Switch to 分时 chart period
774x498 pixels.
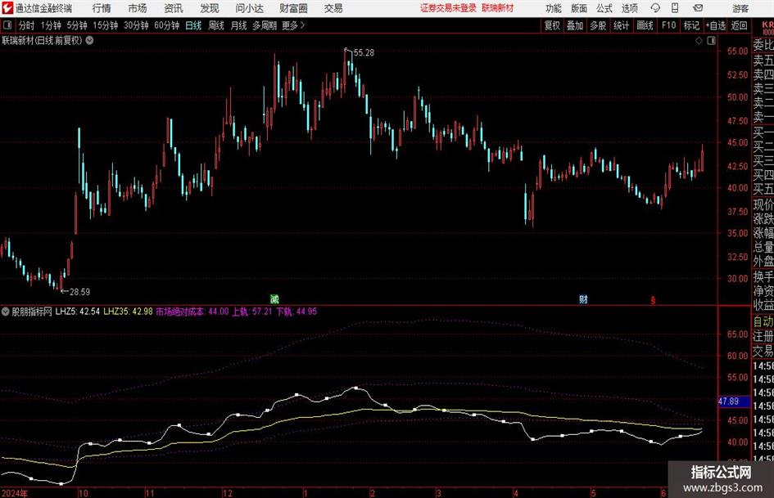click(26, 25)
